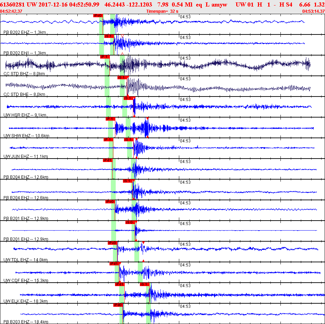
Task: Select the iPc0 pick on UW TDL EHZ
Action: point(113,243)
